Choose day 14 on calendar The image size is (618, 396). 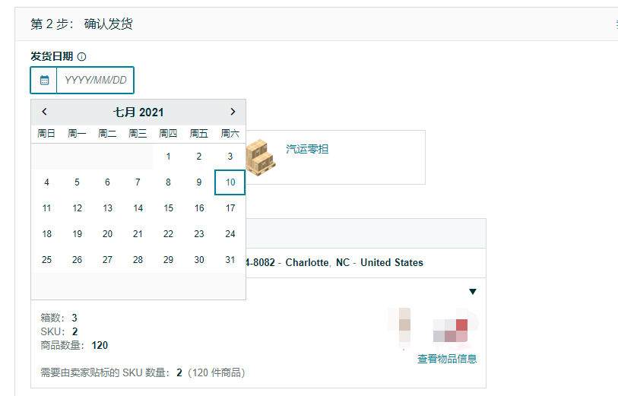pos(138,208)
